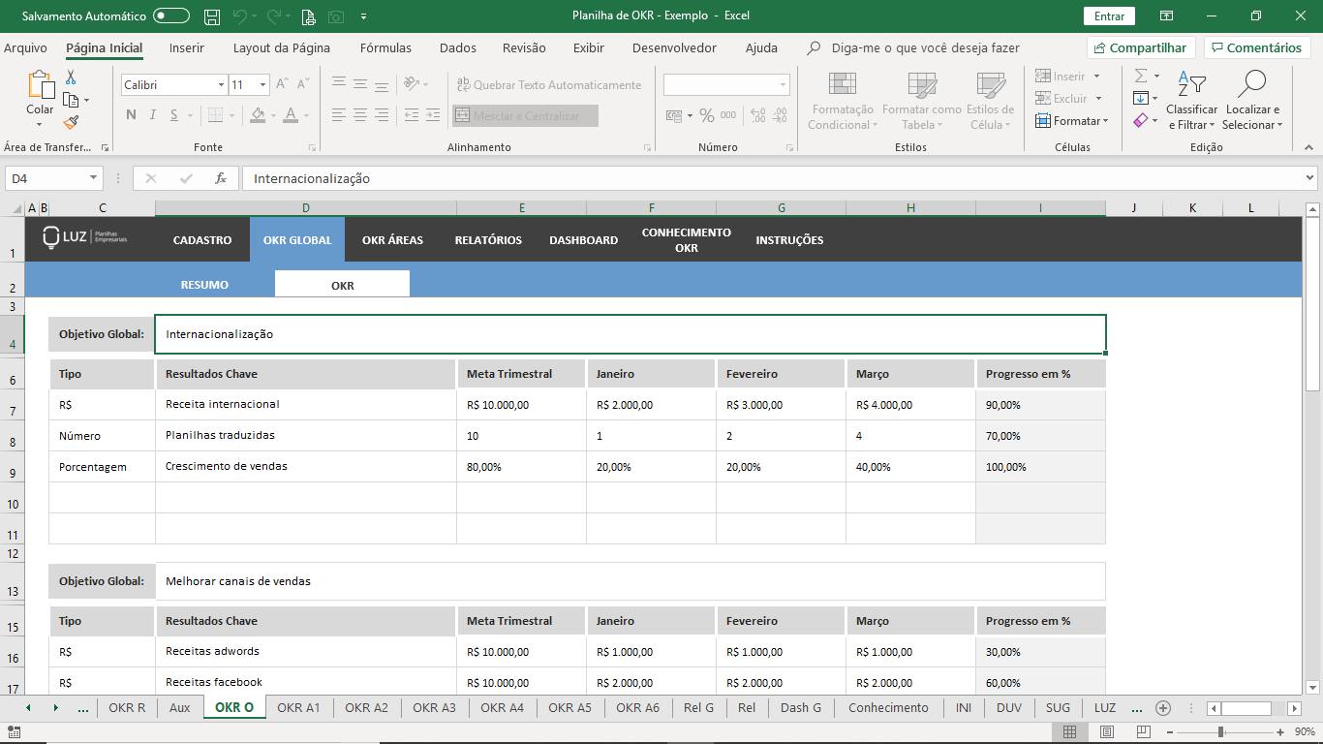The width and height of the screenshot is (1323, 744).
Task: Add a new sheet with the plus icon
Action: [1163, 708]
